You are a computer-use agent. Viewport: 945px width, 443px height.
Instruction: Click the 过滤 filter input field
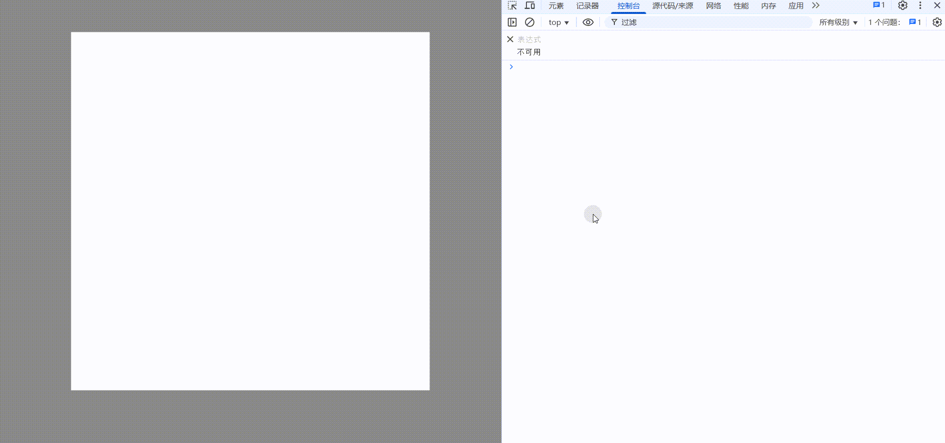pyautogui.click(x=709, y=22)
